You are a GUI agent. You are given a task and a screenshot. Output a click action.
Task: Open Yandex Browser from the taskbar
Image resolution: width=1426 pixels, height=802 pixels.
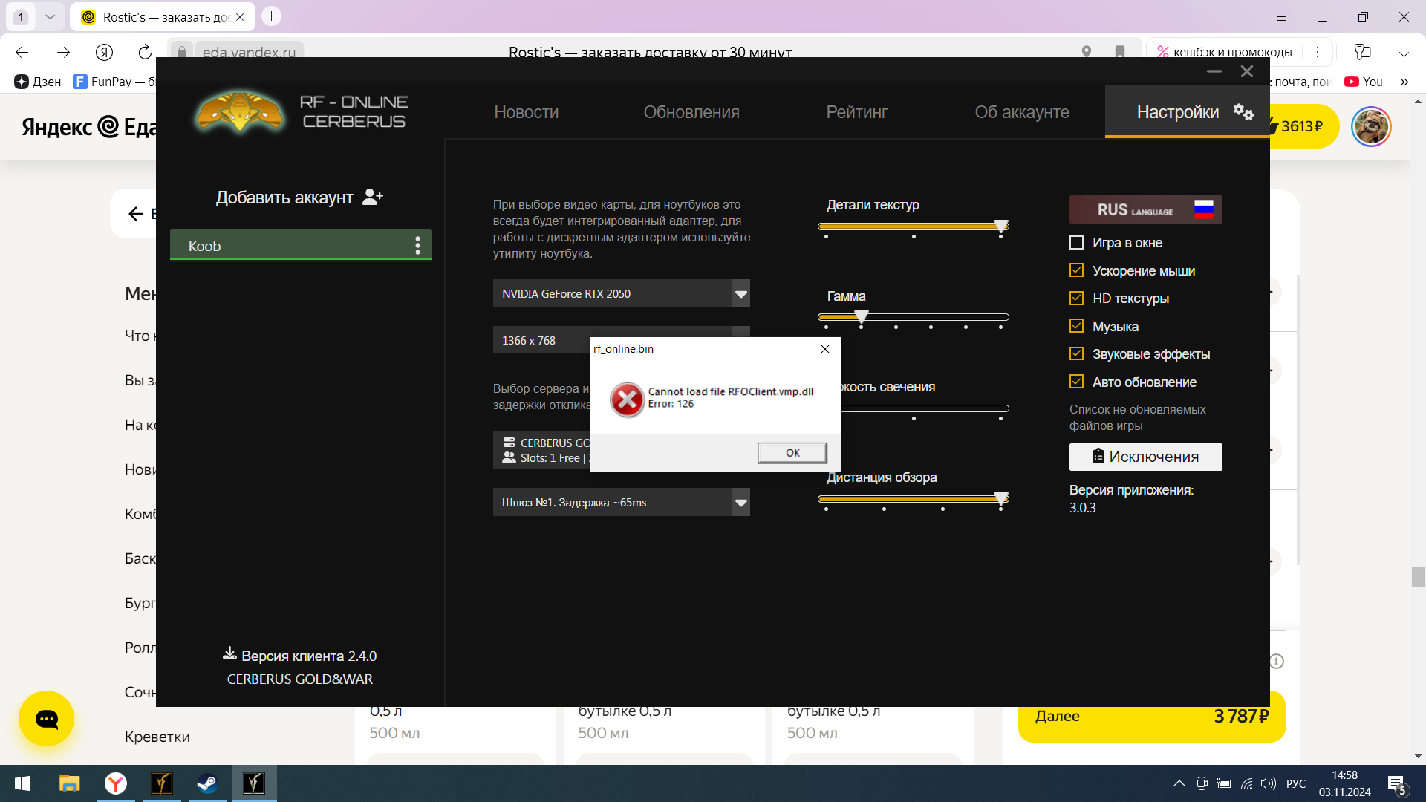[116, 783]
